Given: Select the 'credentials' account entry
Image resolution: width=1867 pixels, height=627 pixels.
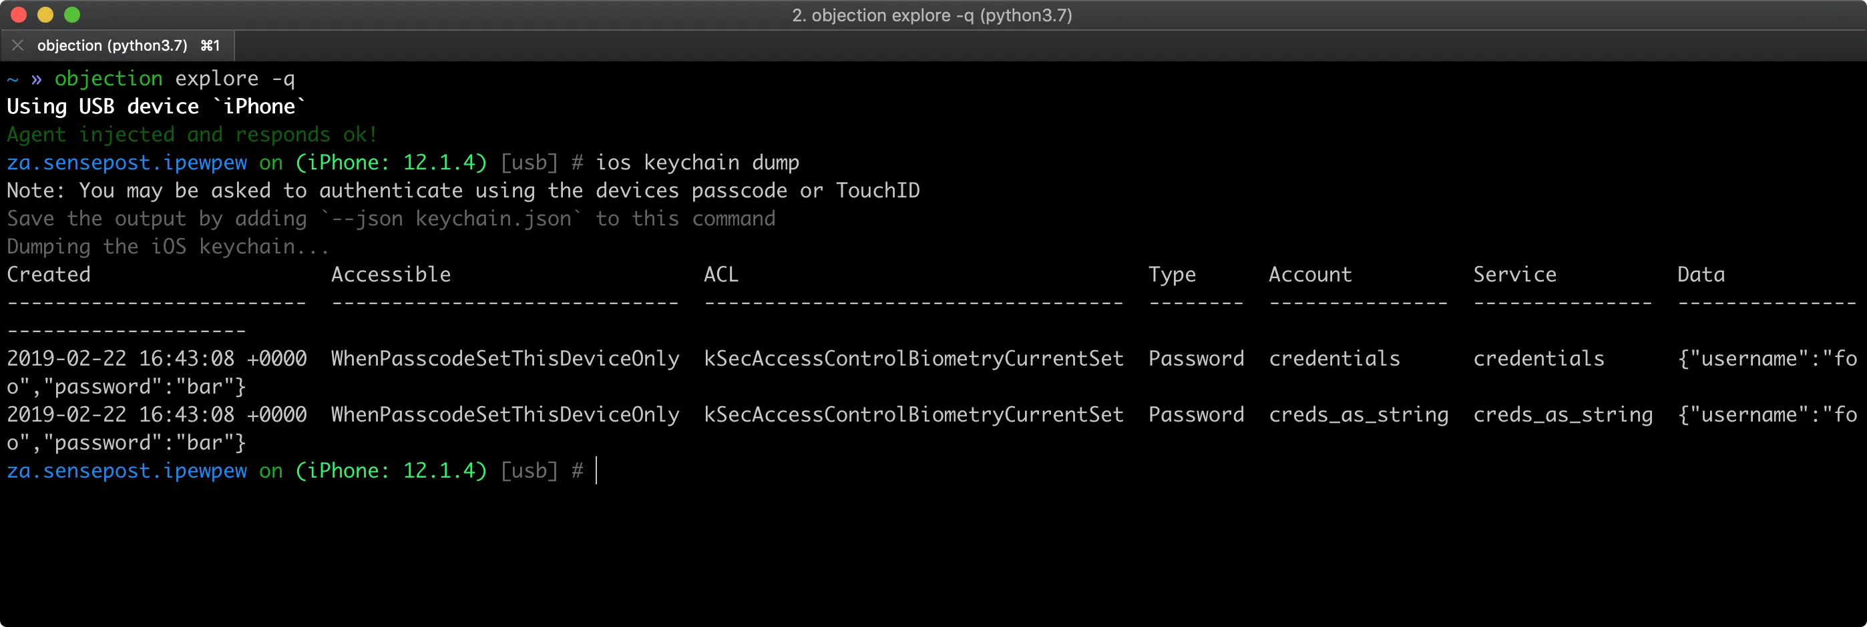Looking at the screenshot, I should tap(1333, 358).
